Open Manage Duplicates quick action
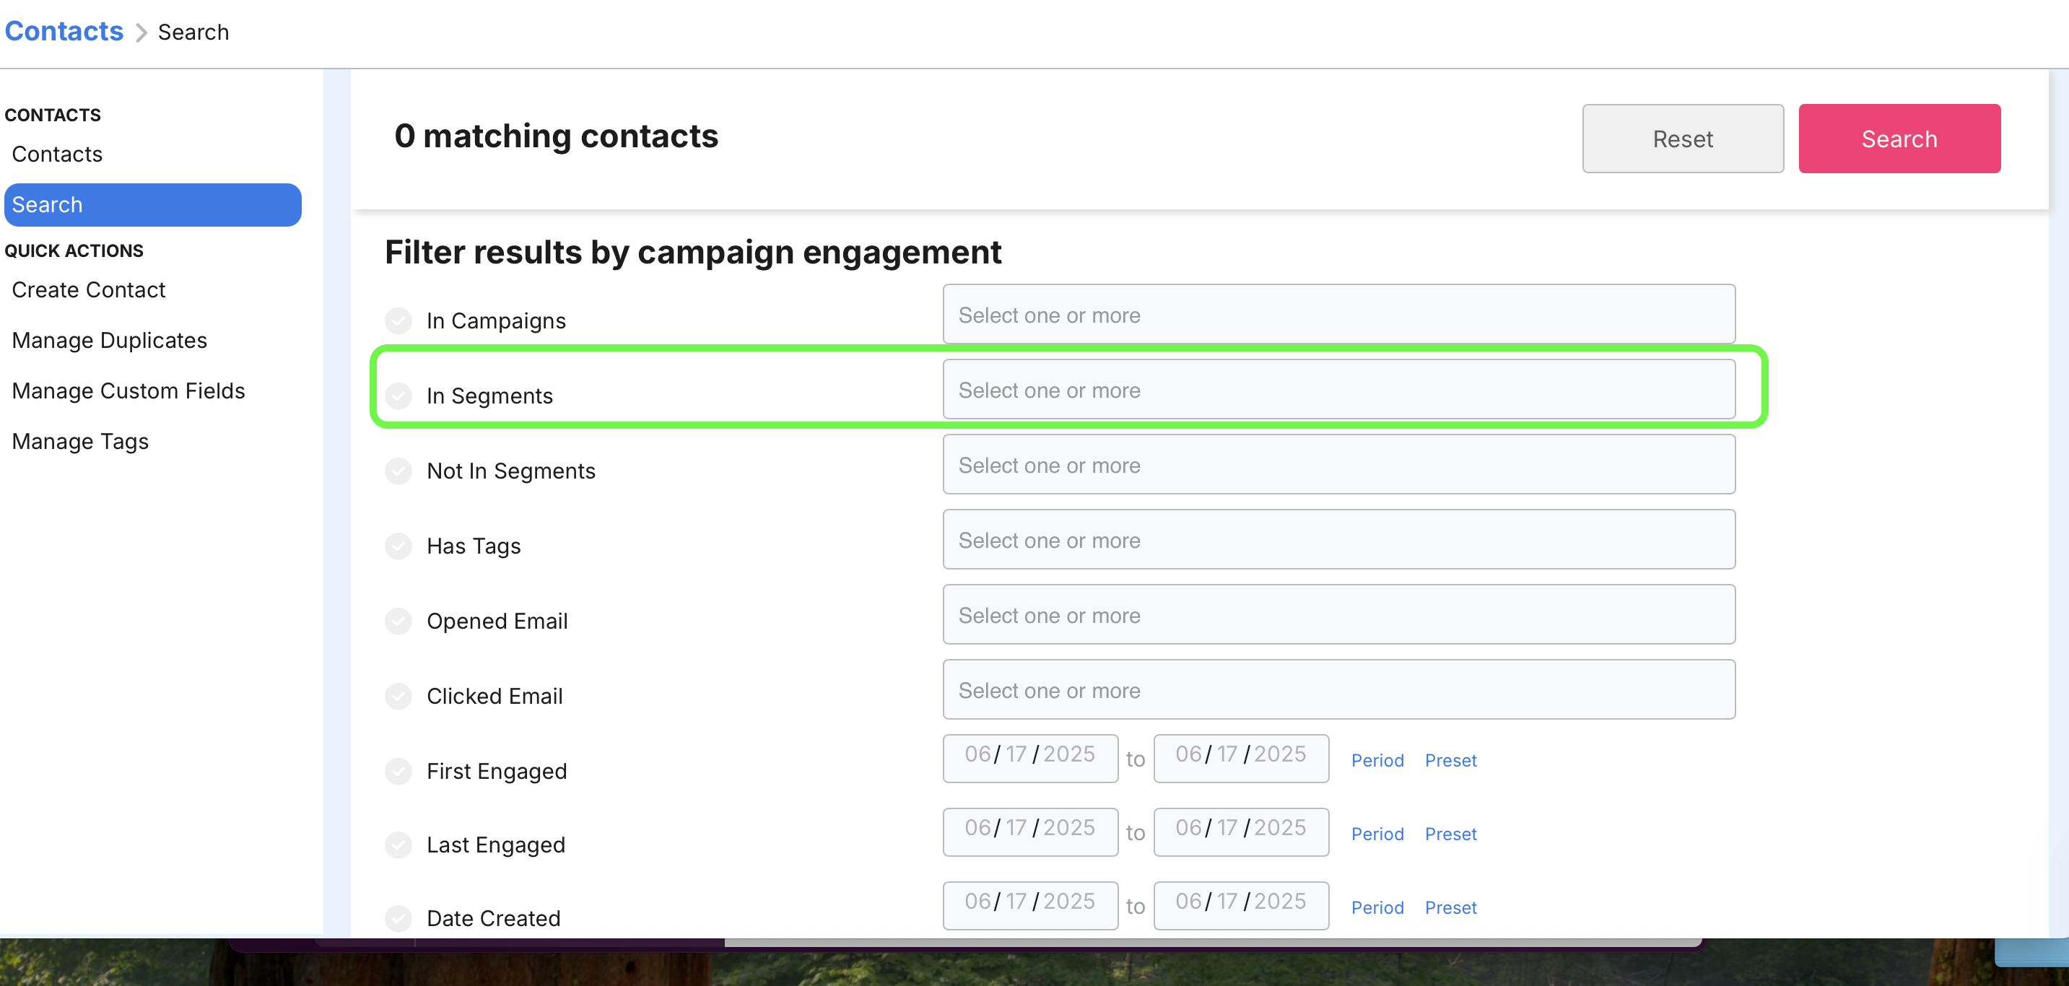 [109, 341]
